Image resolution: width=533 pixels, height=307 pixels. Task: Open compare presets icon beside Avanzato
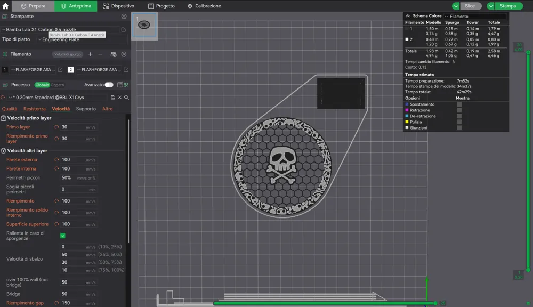[126, 85]
